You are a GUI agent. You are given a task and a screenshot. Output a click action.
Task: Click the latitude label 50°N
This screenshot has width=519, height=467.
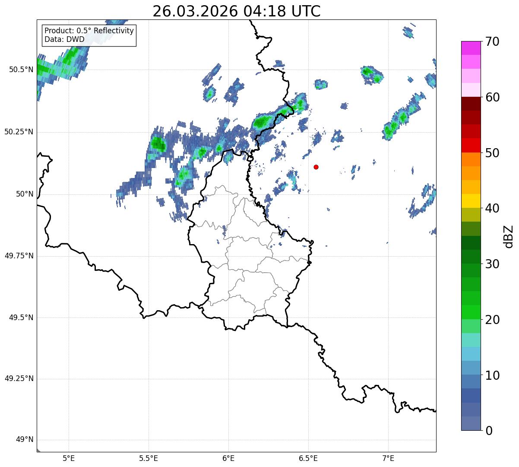click(25, 194)
